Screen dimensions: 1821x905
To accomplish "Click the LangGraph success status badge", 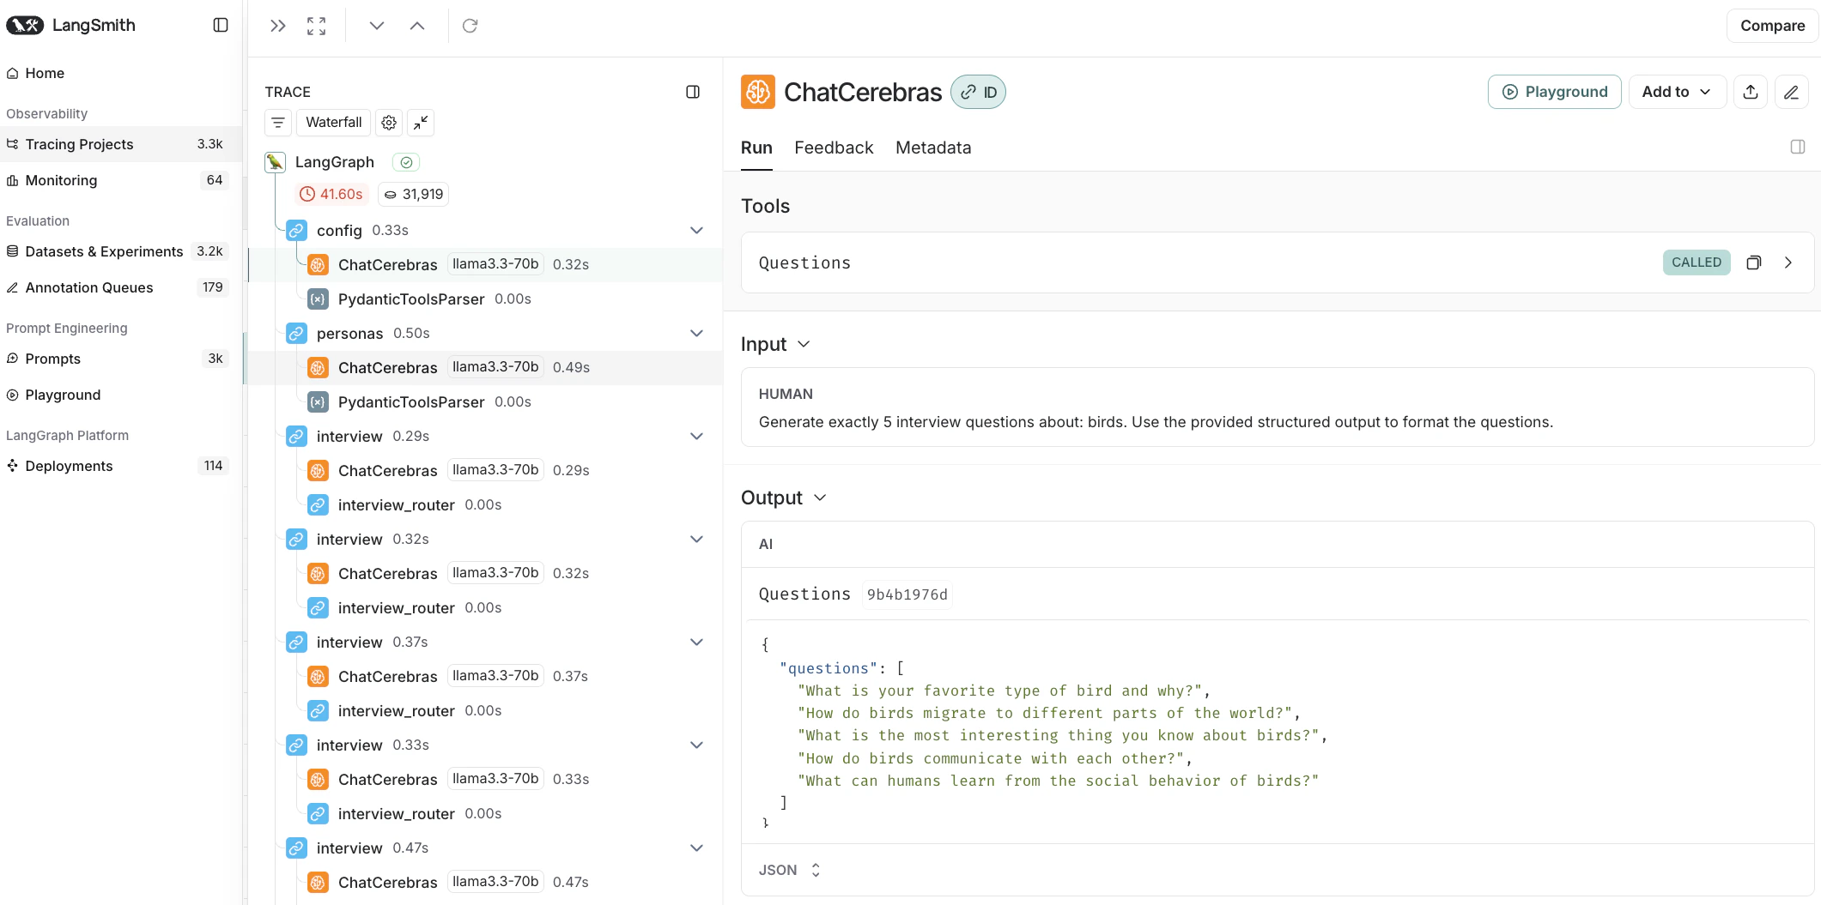I will [406, 162].
